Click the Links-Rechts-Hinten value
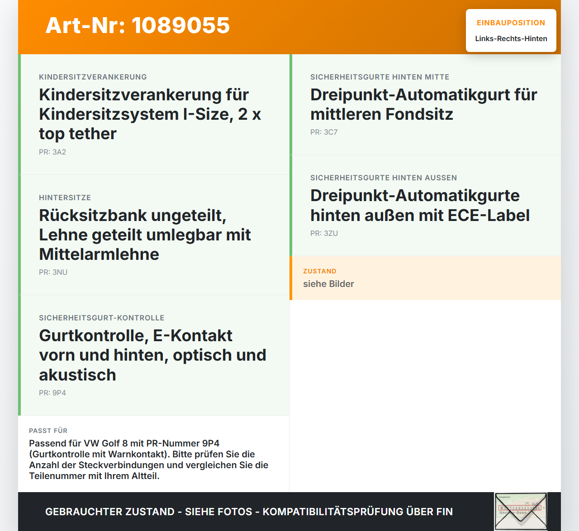 (x=511, y=38)
